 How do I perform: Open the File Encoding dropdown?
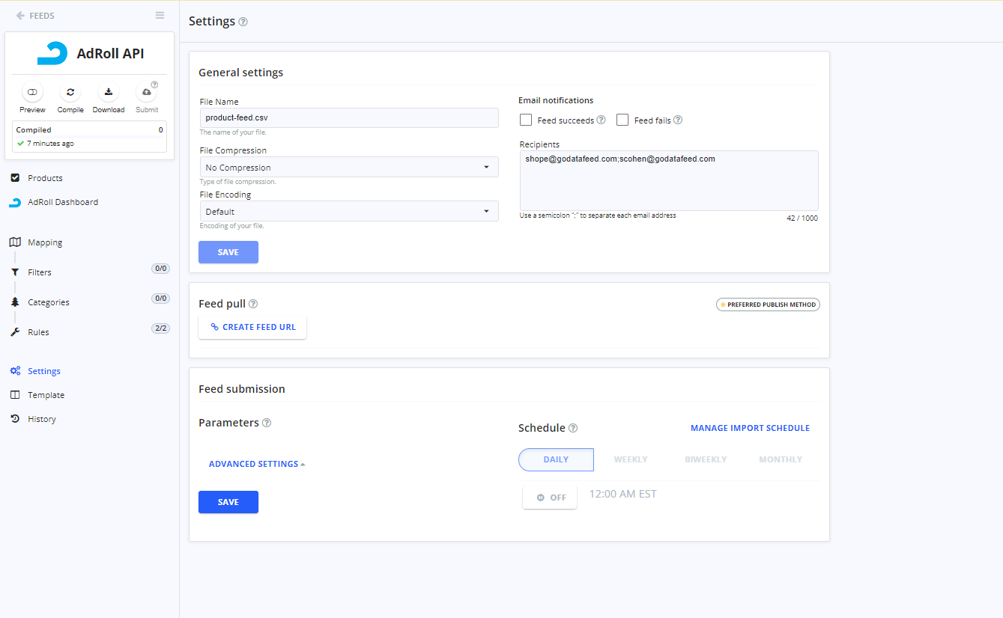[349, 211]
